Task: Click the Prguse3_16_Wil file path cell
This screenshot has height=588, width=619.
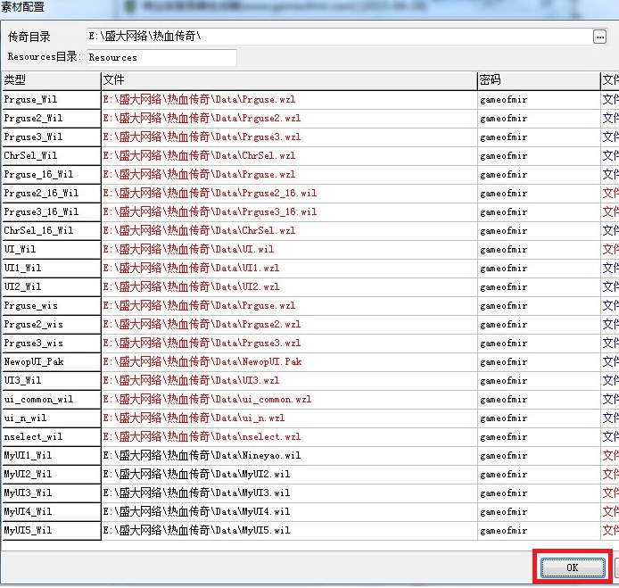Action: tap(288, 211)
